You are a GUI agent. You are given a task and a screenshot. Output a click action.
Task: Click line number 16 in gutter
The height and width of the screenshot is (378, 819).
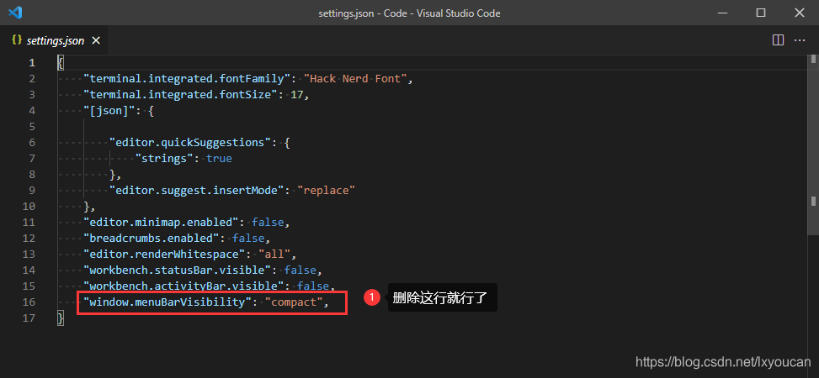29,302
